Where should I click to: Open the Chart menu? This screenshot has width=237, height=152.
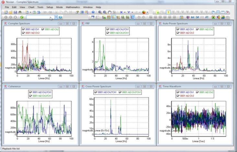[32, 7]
